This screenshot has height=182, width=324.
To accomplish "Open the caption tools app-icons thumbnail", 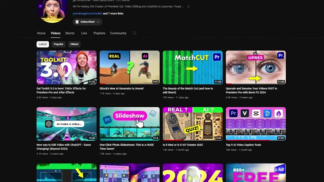I will pyautogui.click(x=256, y=124).
